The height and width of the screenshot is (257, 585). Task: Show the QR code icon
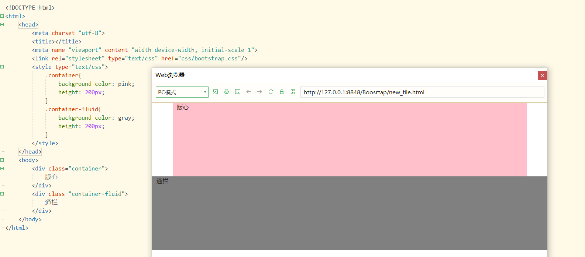293,92
